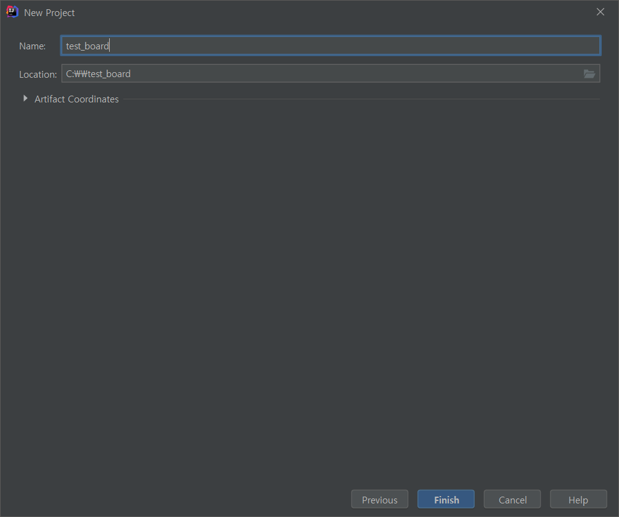Click the Name input field
The image size is (619, 517).
click(331, 46)
